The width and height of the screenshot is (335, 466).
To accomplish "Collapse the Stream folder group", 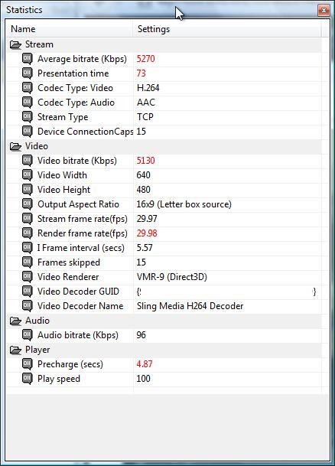I will coord(15,44).
